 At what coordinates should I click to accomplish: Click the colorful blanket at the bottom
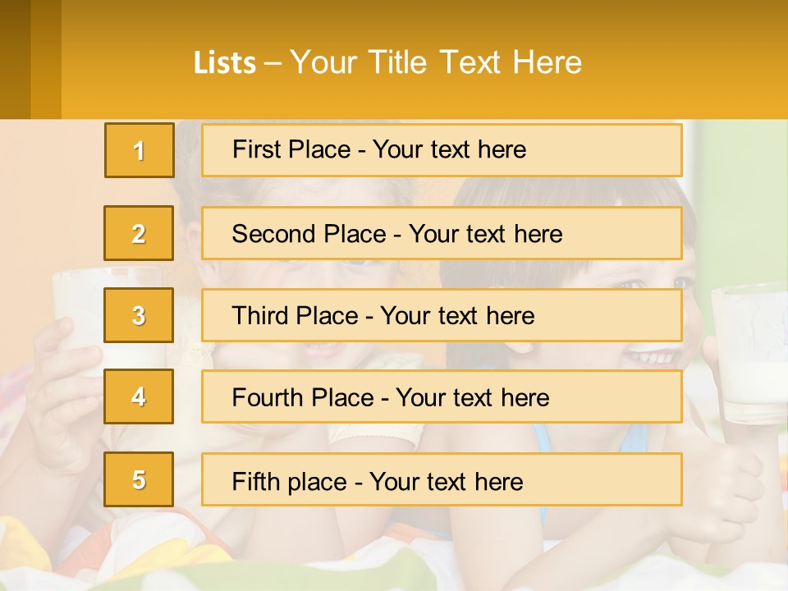pos(201,558)
